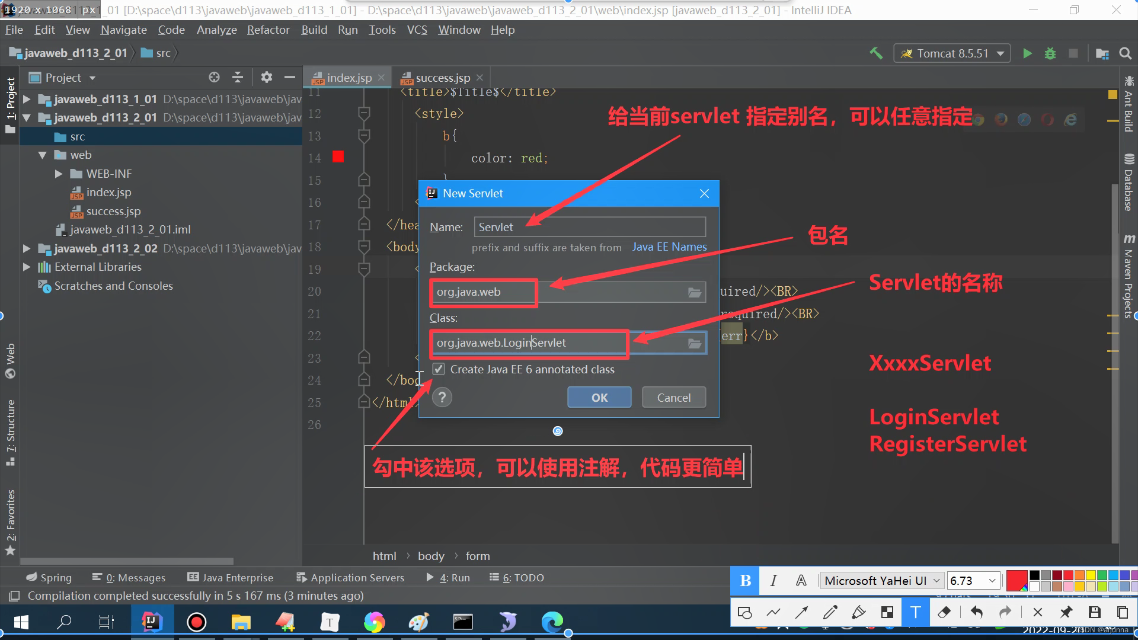Expand External Libraries node
The image size is (1138, 640).
[27, 267]
